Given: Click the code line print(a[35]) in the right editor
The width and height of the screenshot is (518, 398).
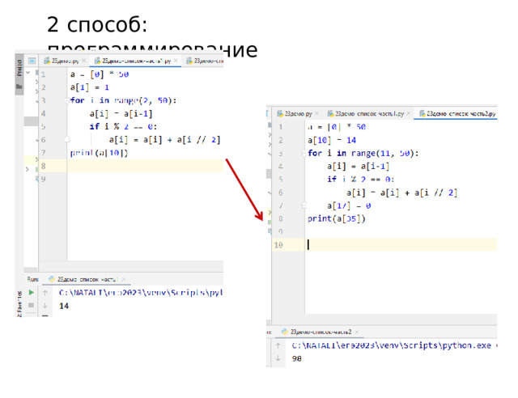Looking at the screenshot, I should pos(337,218).
